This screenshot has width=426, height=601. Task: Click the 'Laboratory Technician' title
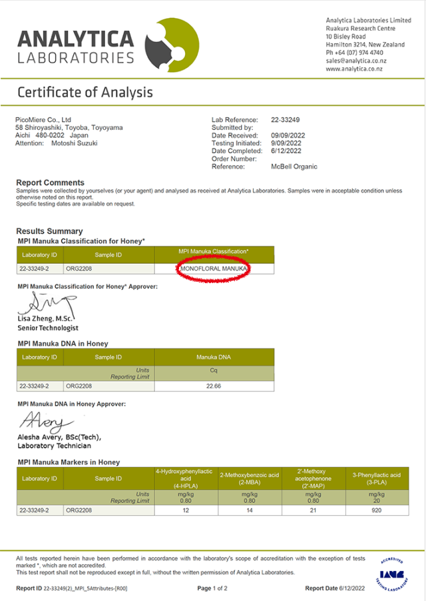click(x=55, y=446)
